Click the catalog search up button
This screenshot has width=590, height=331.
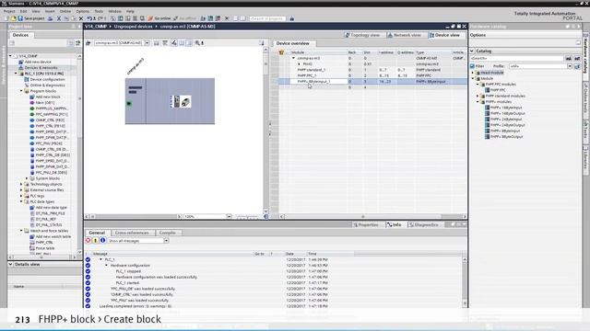coord(577,58)
